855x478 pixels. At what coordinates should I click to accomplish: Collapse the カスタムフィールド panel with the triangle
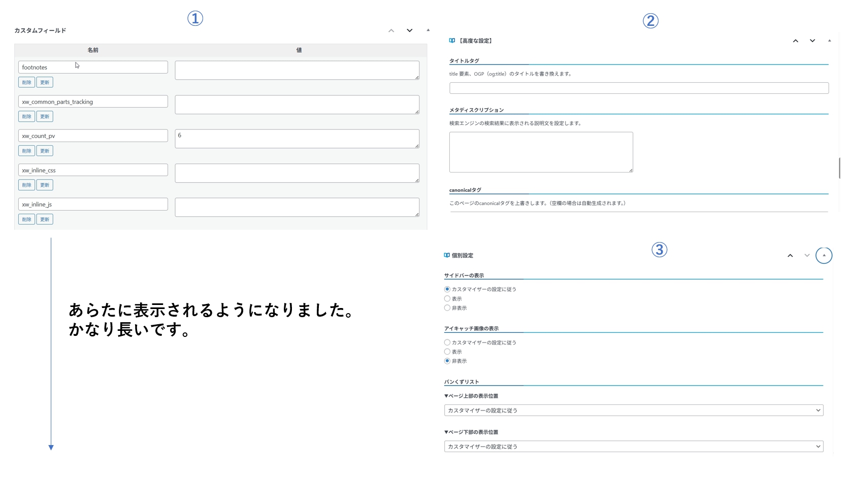coord(428,30)
